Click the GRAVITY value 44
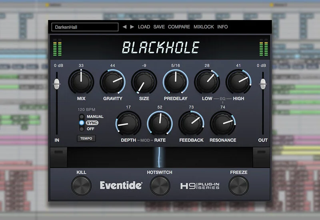 point(112,66)
